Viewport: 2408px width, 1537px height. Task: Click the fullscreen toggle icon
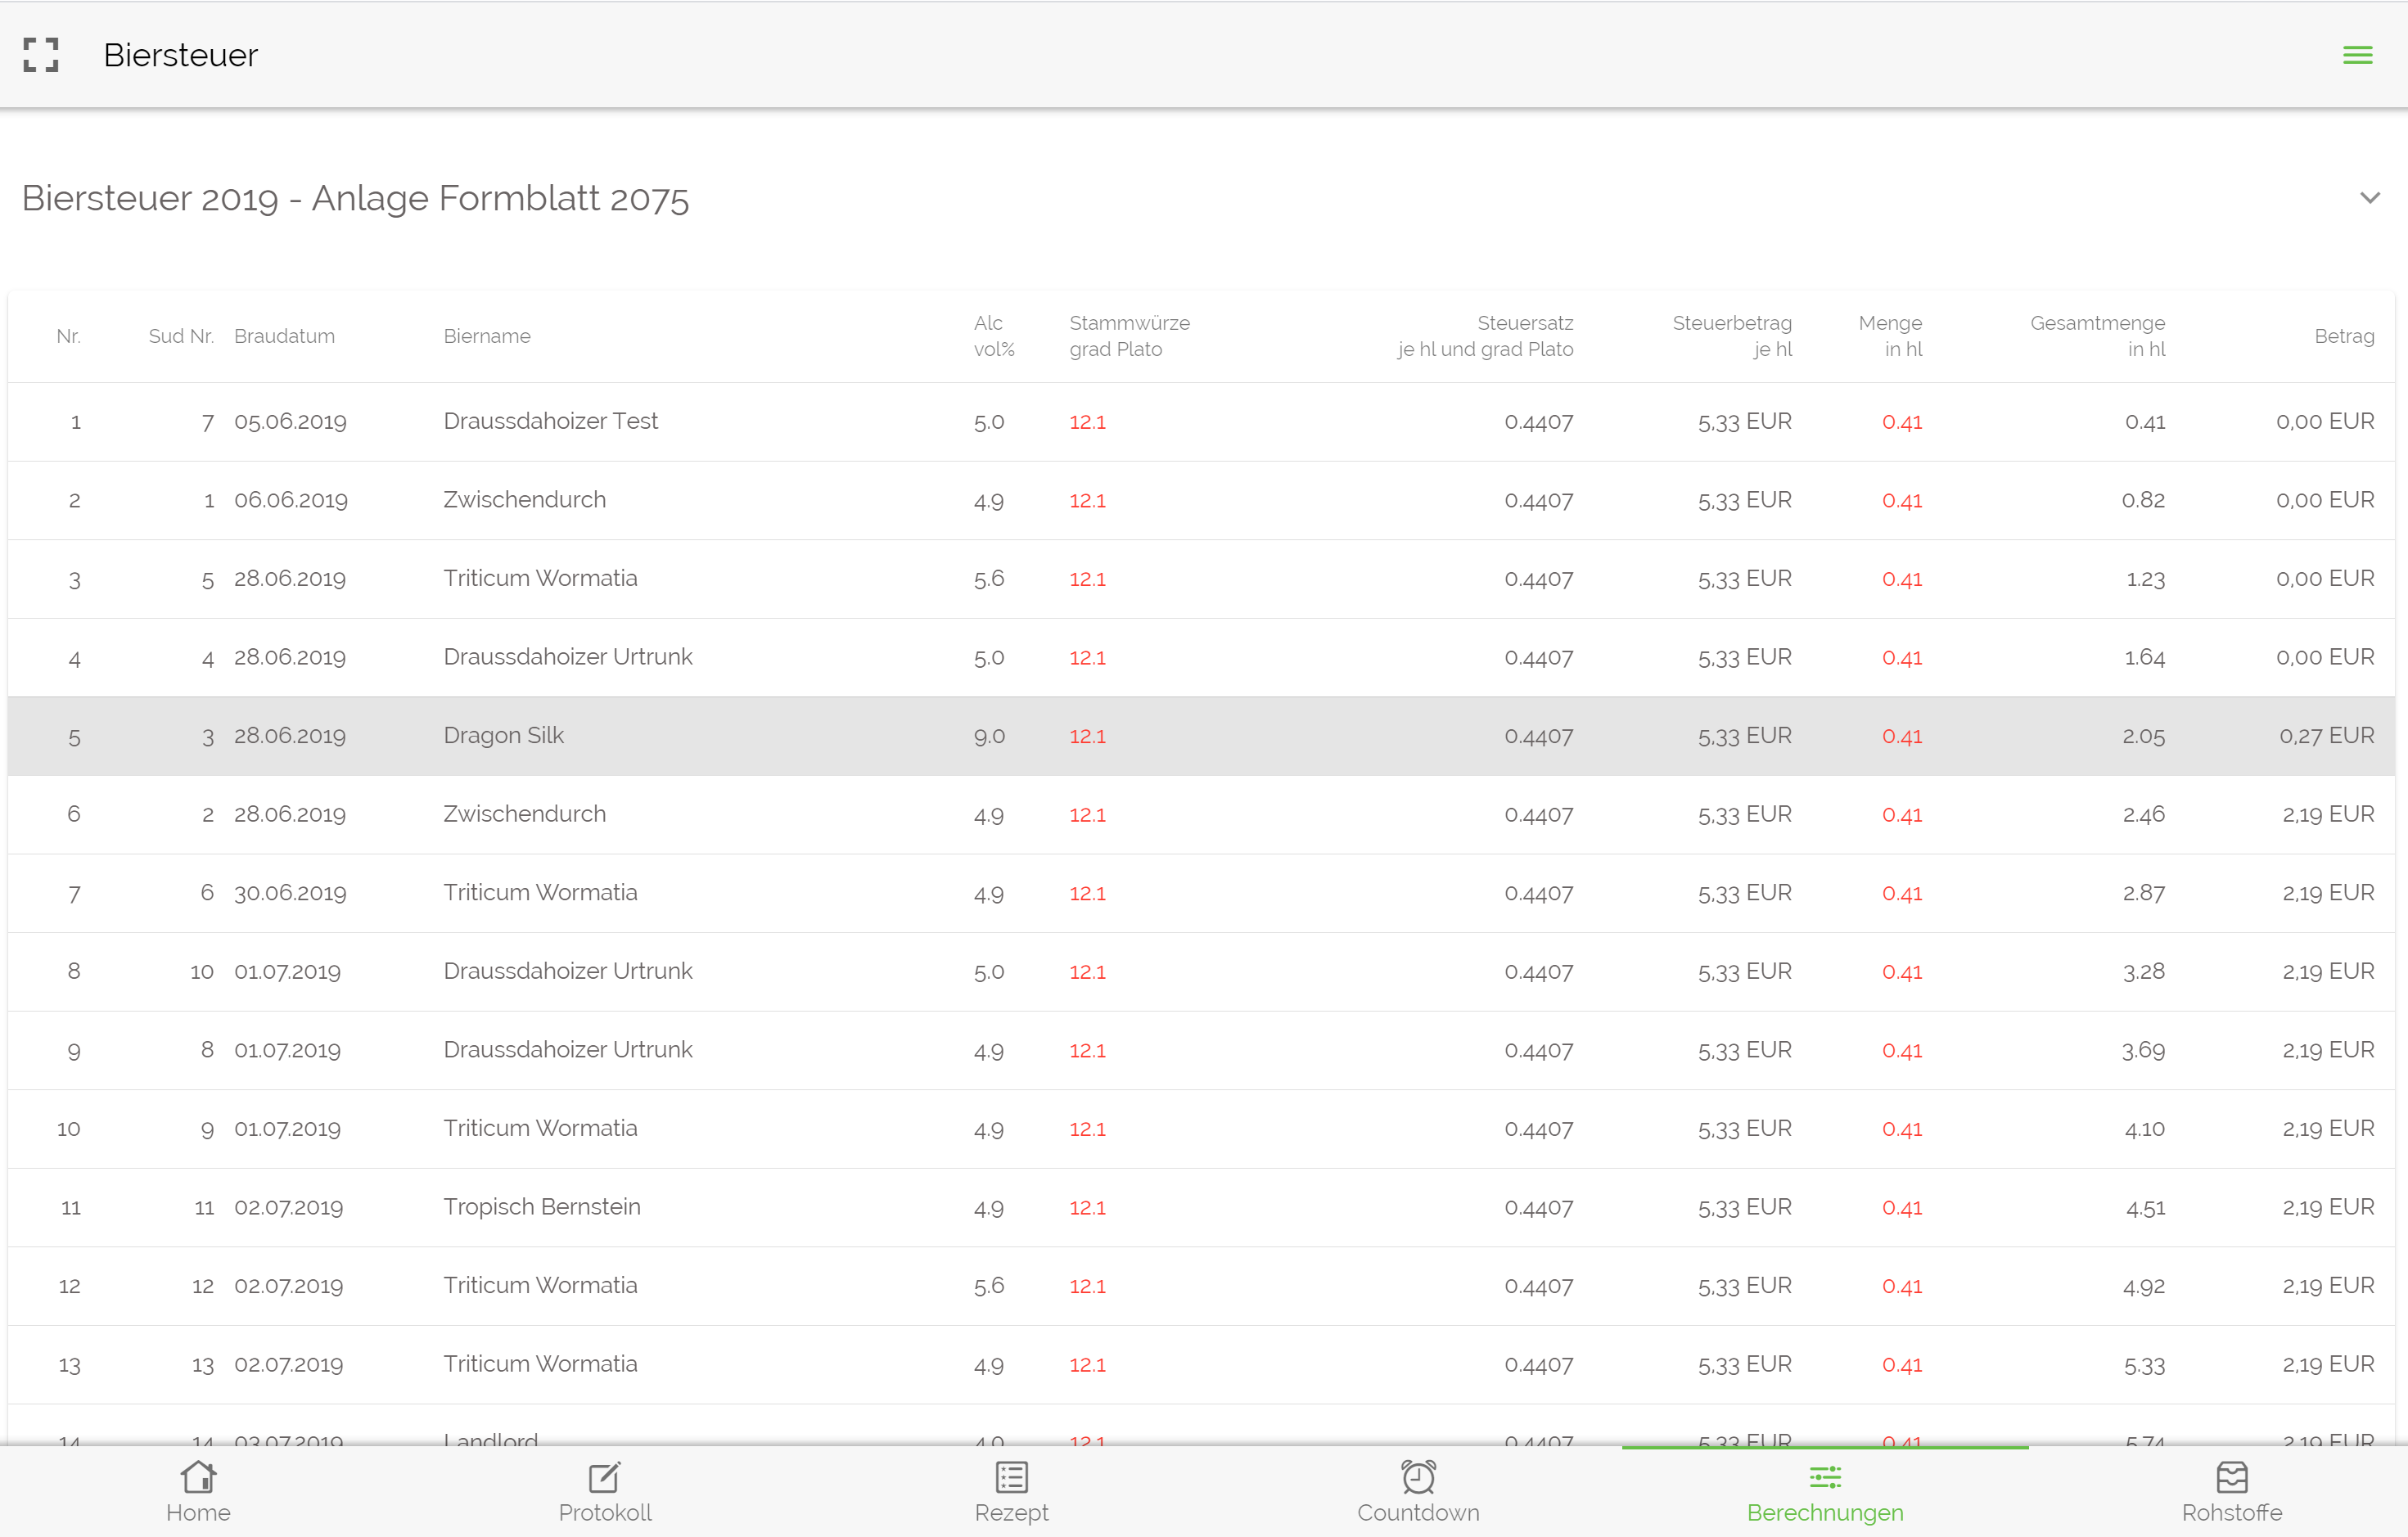(41, 55)
